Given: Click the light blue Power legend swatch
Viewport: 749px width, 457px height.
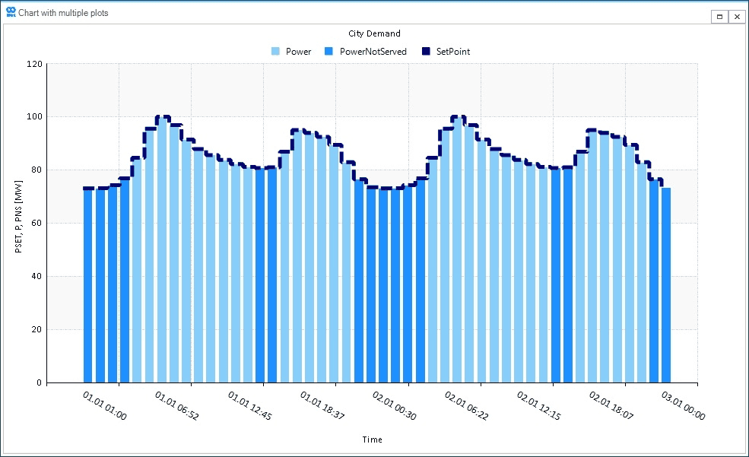Looking at the screenshot, I should tap(276, 52).
